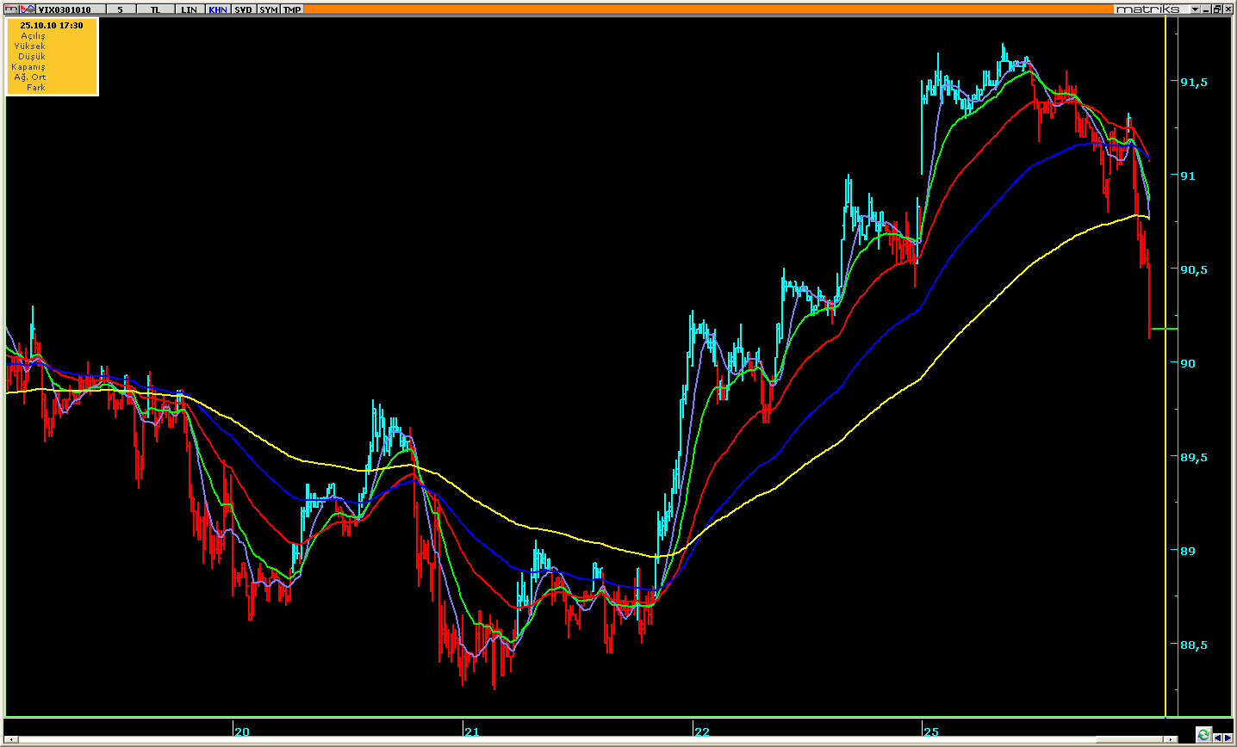The height and width of the screenshot is (747, 1237).
Task: Restore the chart window size
Action: (x=1217, y=9)
